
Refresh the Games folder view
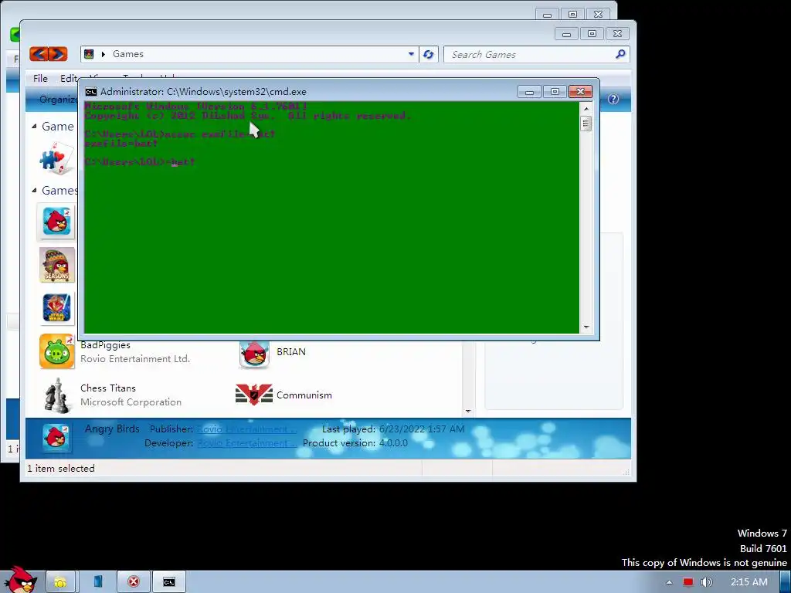point(428,54)
